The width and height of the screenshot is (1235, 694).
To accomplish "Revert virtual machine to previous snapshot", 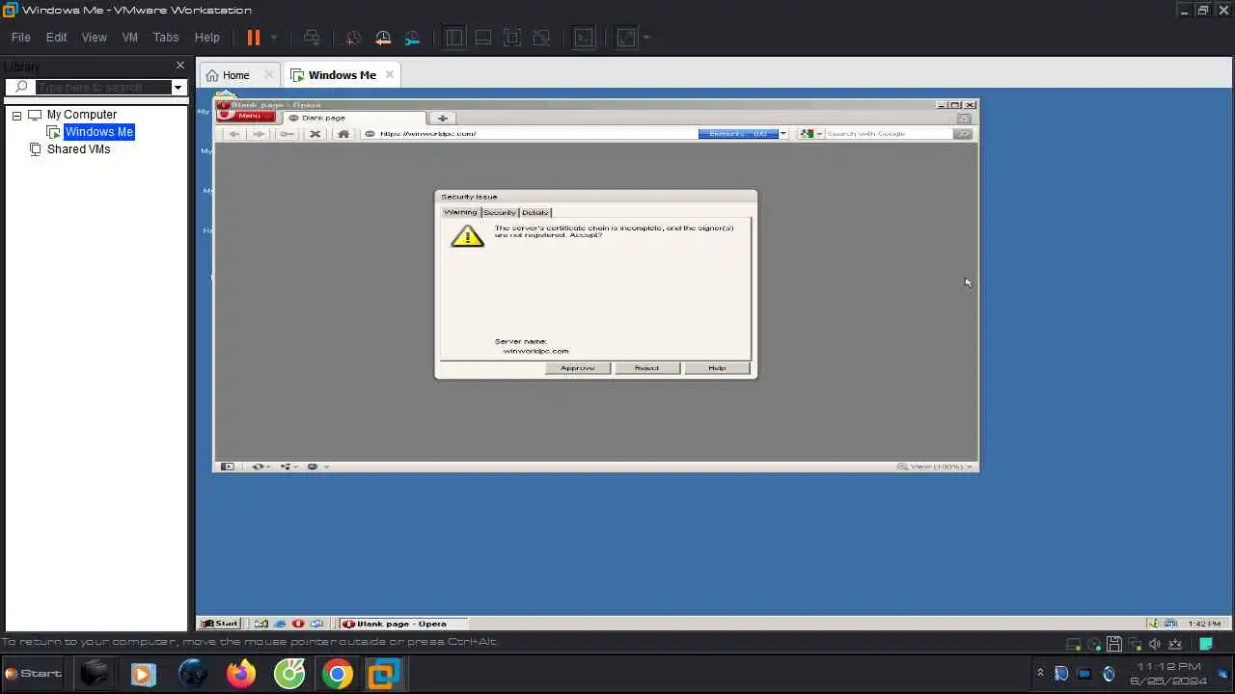I will click(383, 38).
